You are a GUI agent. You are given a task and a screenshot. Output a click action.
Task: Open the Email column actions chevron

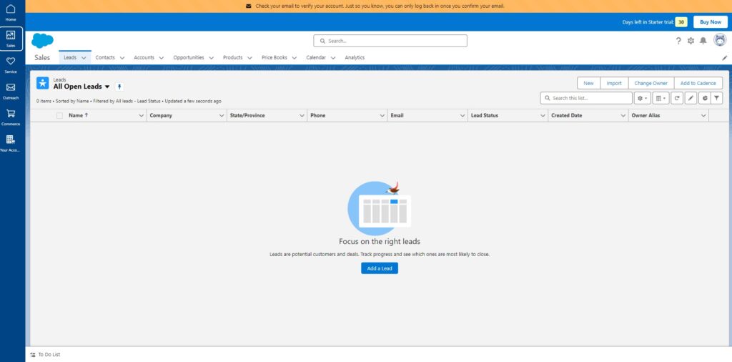463,115
